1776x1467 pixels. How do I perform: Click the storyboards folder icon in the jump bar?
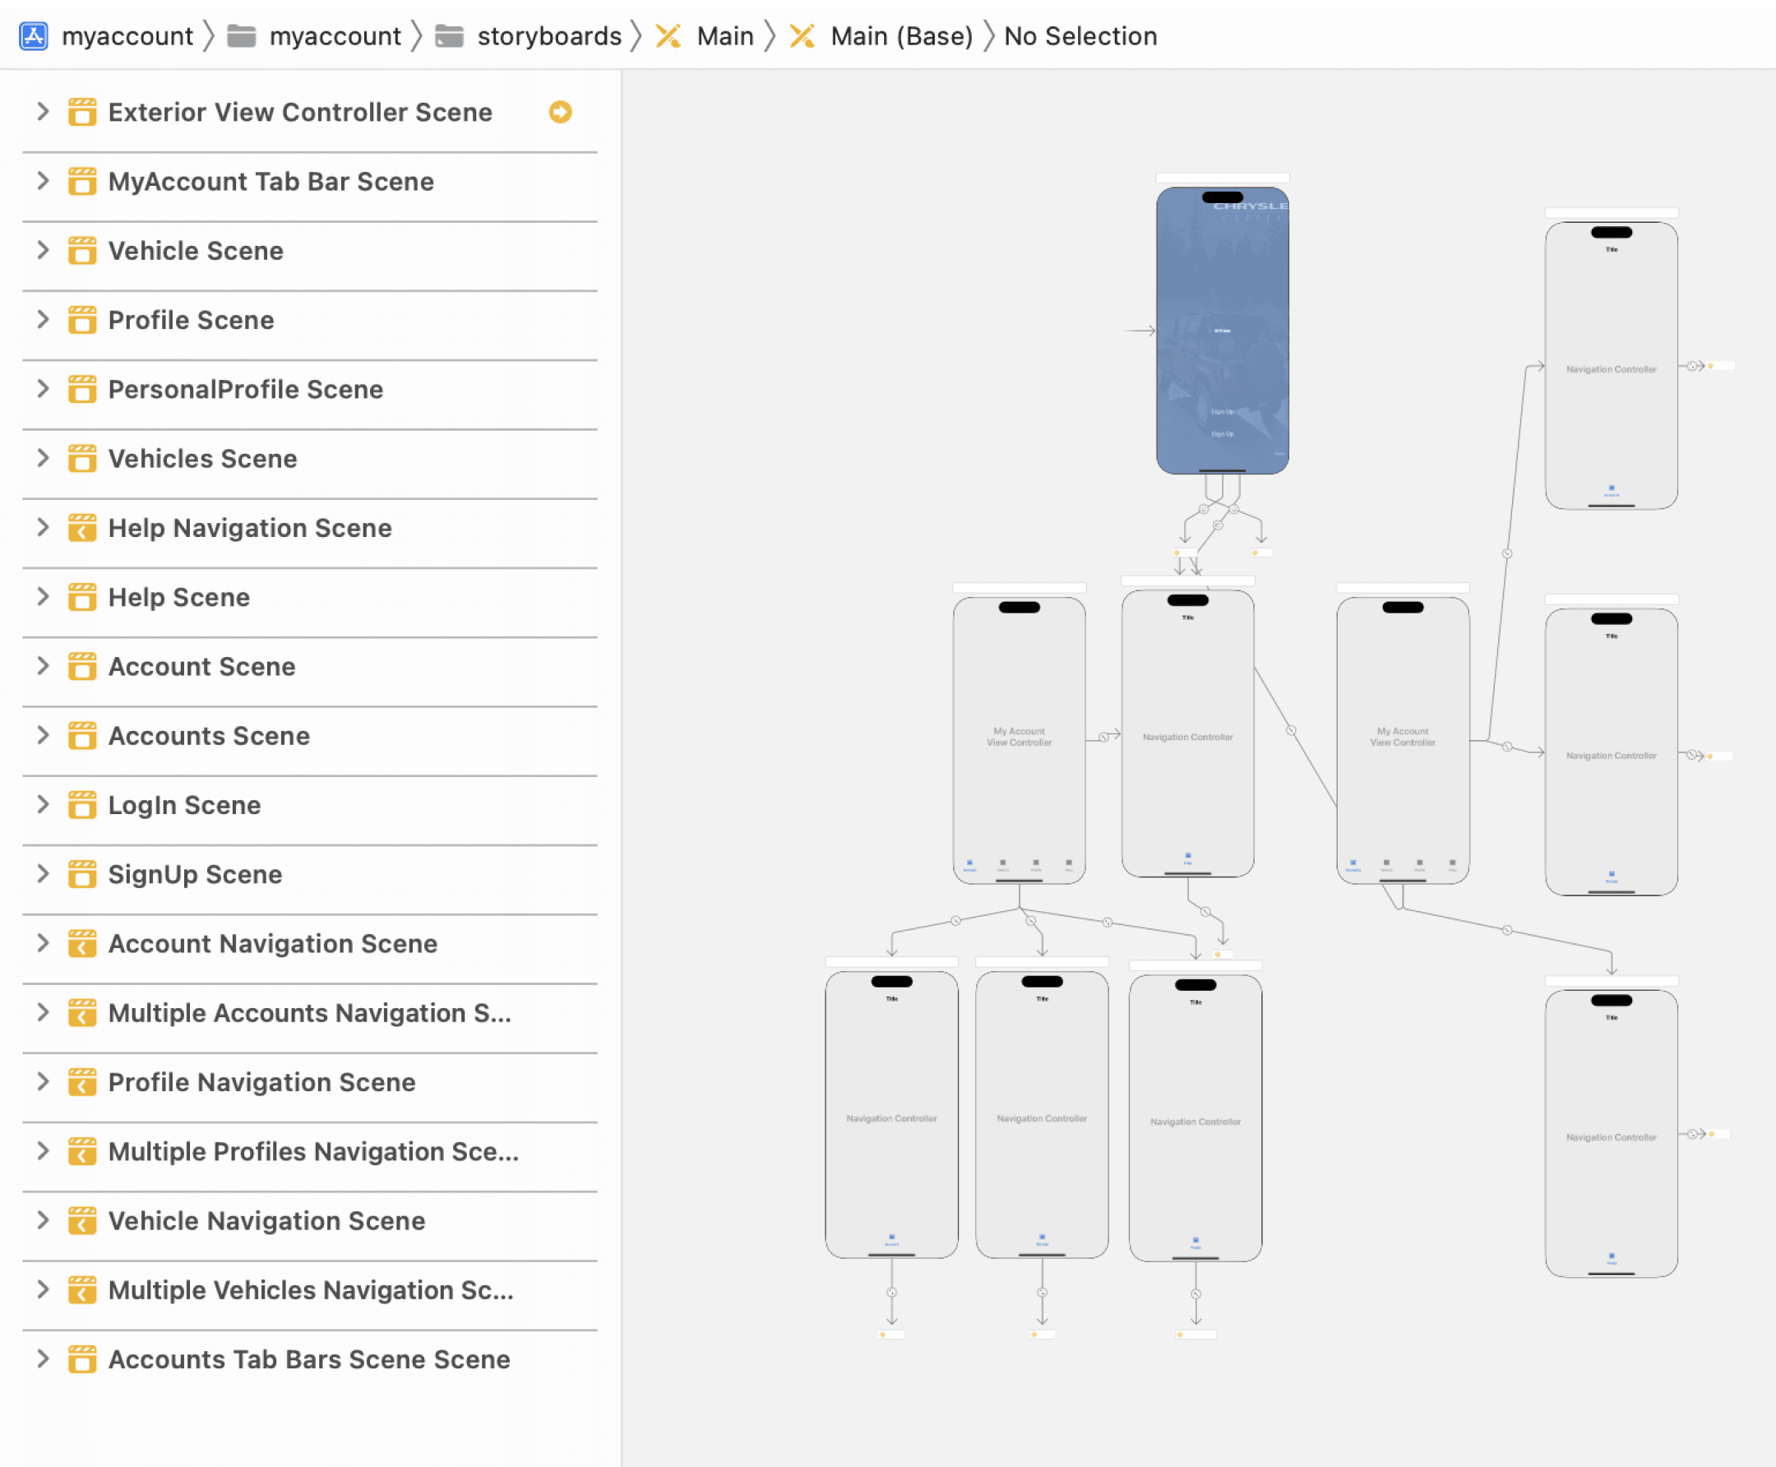tap(451, 35)
